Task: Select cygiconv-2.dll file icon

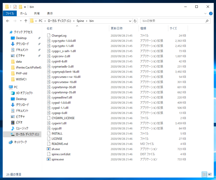Action: [x=49, y=56]
